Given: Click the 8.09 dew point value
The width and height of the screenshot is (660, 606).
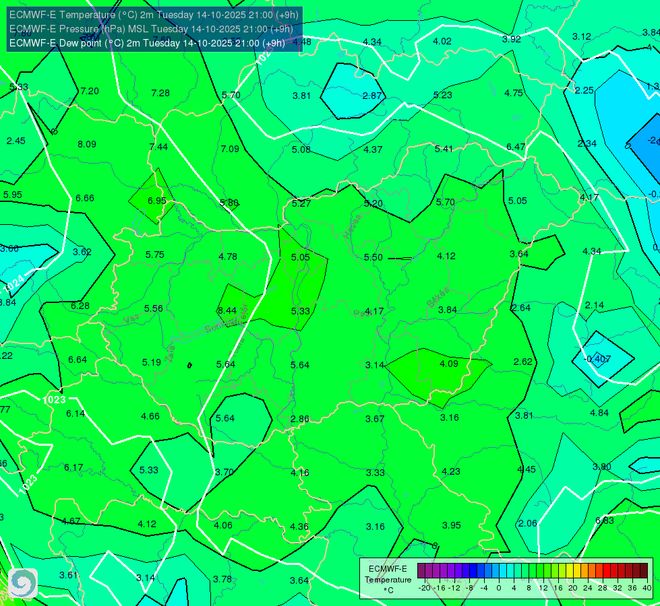Looking at the screenshot, I should click(x=87, y=144).
